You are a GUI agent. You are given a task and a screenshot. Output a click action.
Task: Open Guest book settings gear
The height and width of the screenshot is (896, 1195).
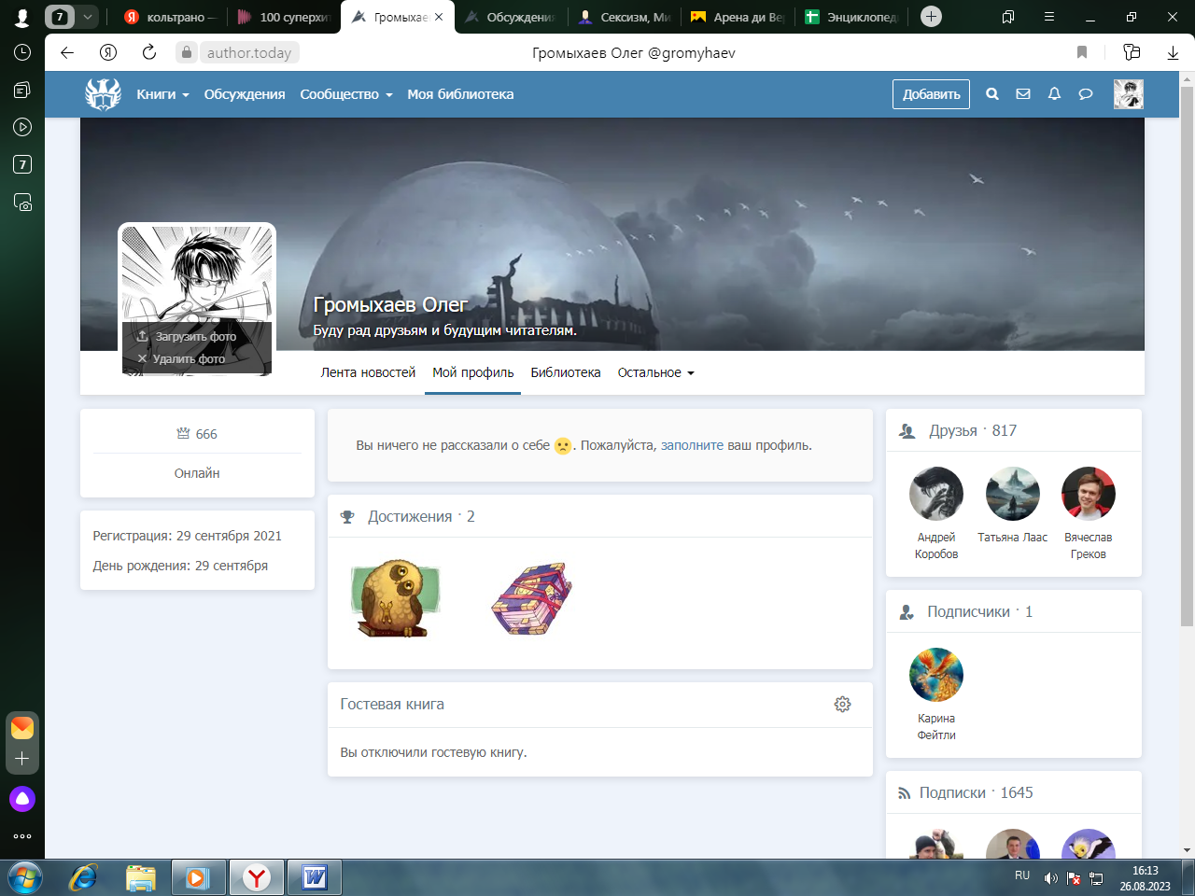842,705
